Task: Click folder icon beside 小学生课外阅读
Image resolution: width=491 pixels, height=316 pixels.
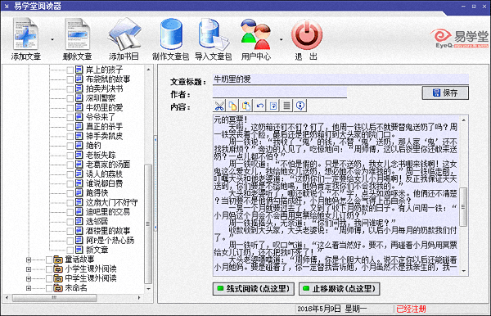Action: pyautogui.click(x=58, y=269)
